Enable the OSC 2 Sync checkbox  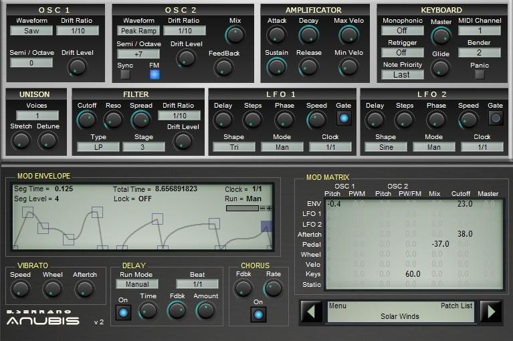pos(125,75)
